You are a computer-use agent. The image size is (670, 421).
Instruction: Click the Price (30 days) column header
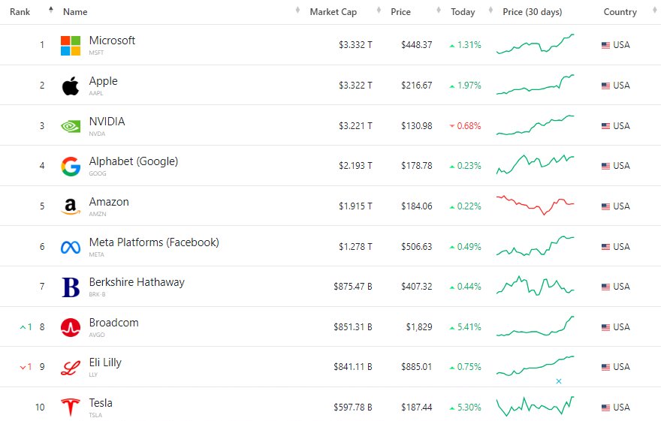pos(533,12)
